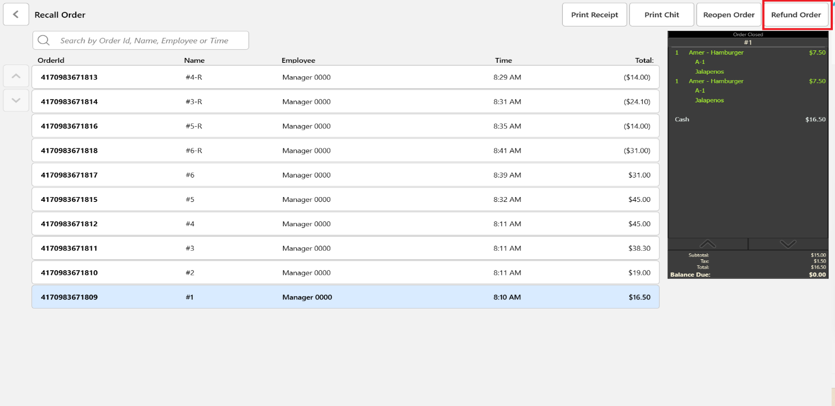The image size is (835, 406).
Task: Click the OrderId column header
Action: [51, 60]
